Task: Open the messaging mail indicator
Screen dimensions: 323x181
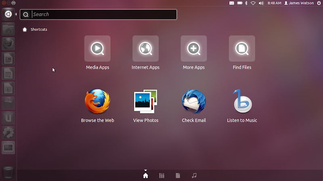Action: (x=231, y=3)
